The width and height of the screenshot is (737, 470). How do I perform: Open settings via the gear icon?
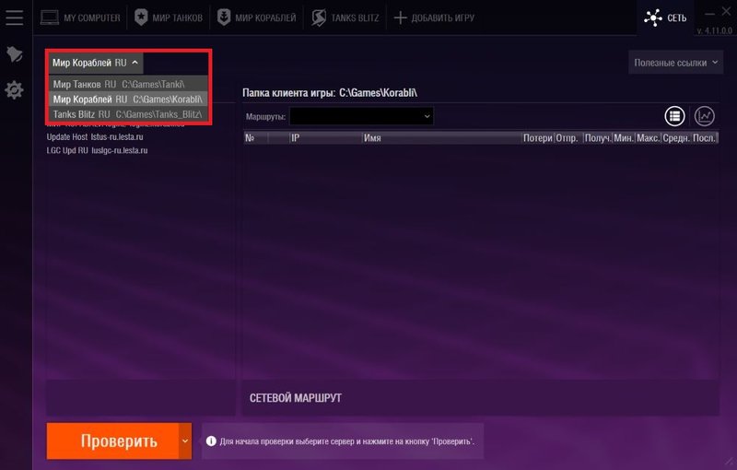pyautogui.click(x=15, y=90)
